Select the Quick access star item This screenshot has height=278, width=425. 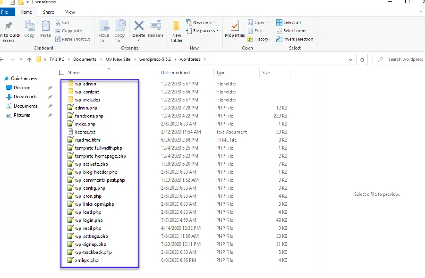point(21,78)
